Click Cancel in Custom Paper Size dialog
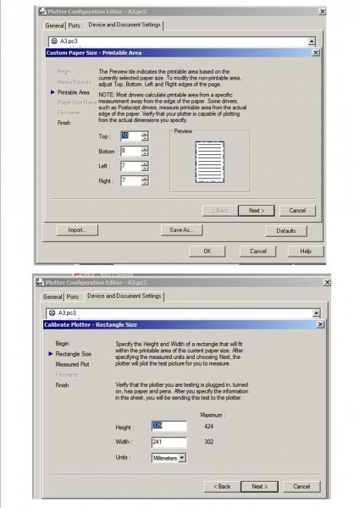This screenshot has width=359, height=508. (297, 211)
